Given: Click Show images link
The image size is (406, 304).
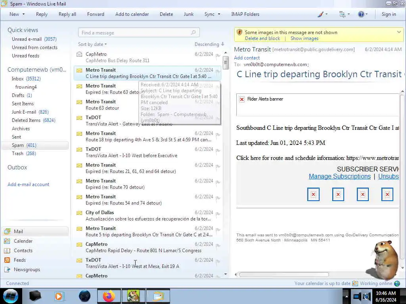Looking at the screenshot, I should coord(304,38).
